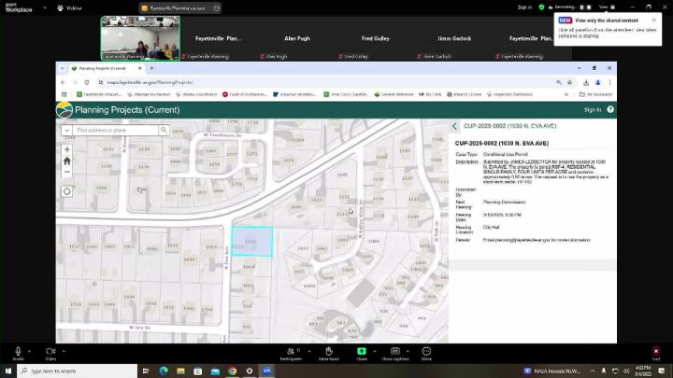Open Code of Ordinances bookmark
This screenshot has width=673, height=378.
coord(245,94)
